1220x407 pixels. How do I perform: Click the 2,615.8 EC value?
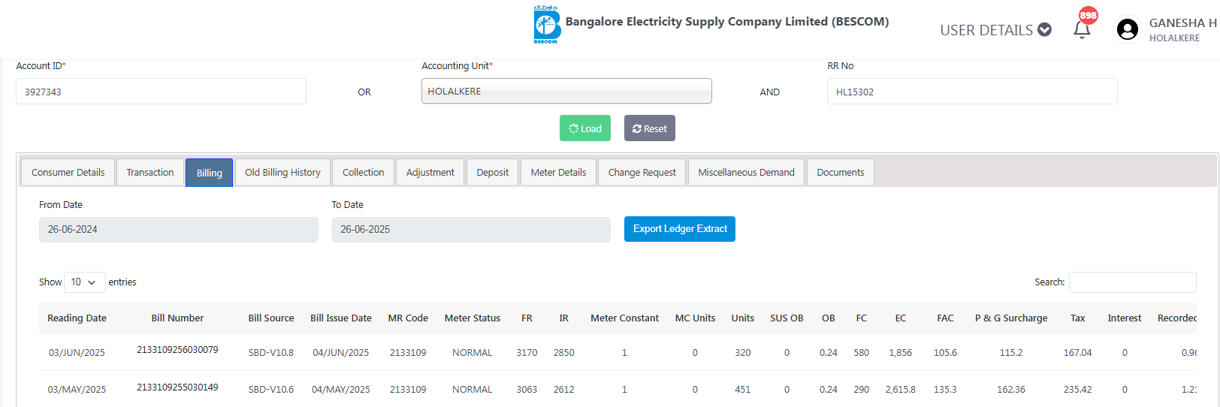[900, 390]
